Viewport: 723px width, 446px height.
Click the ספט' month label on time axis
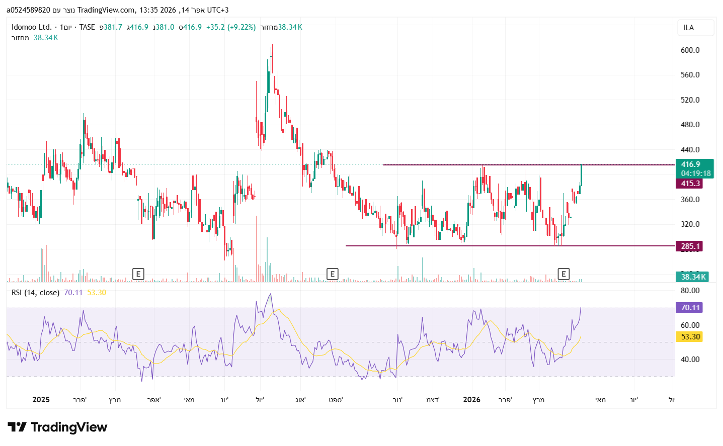[336, 400]
